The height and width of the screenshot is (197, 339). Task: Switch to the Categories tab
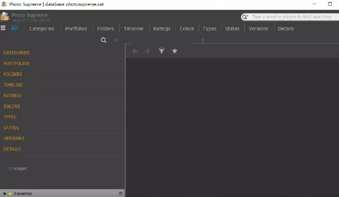click(42, 29)
